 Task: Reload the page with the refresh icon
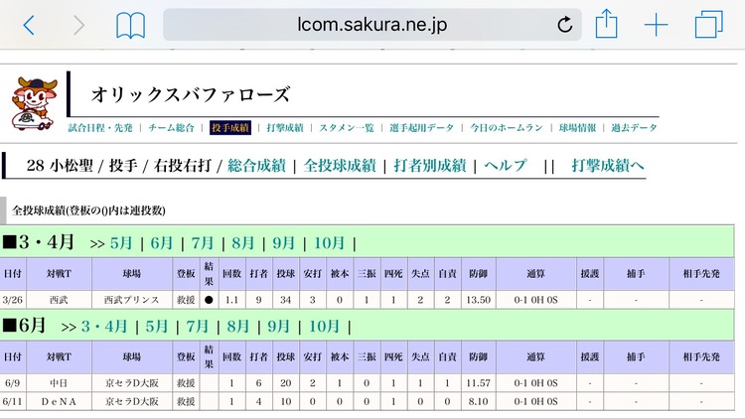[564, 24]
